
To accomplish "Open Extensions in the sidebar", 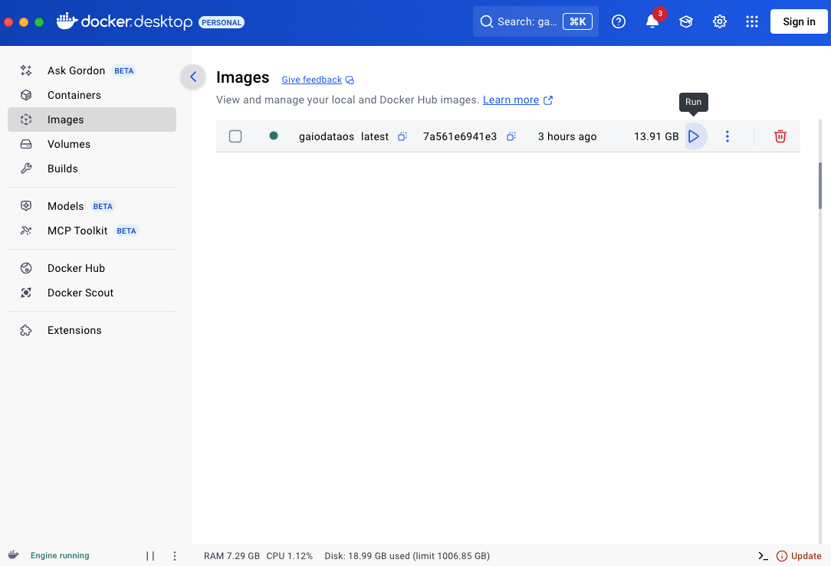I will (x=92, y=330).
